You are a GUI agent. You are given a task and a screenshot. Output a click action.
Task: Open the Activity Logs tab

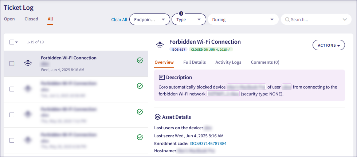tap(228, 62)
